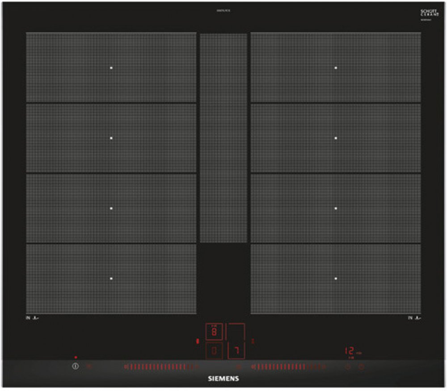Image resolution: width=447 pixels, height=391 pixels.
Task: Tap the rightmost round red control icon
Action: [x=362, y=367]
